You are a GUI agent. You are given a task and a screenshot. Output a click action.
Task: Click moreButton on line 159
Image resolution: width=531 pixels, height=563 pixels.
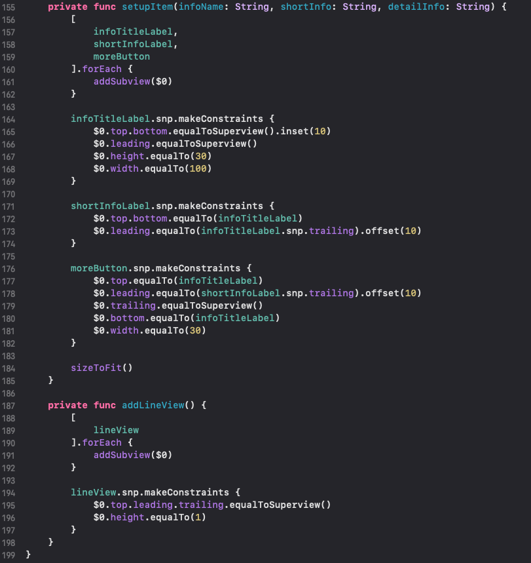122,56
